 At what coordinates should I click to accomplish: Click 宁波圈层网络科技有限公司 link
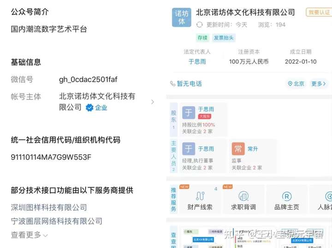[x=57, y=221]
